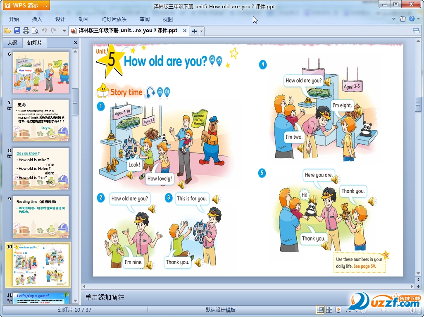Select slide 7 thumbnail '思考'

tap(41, 121)
